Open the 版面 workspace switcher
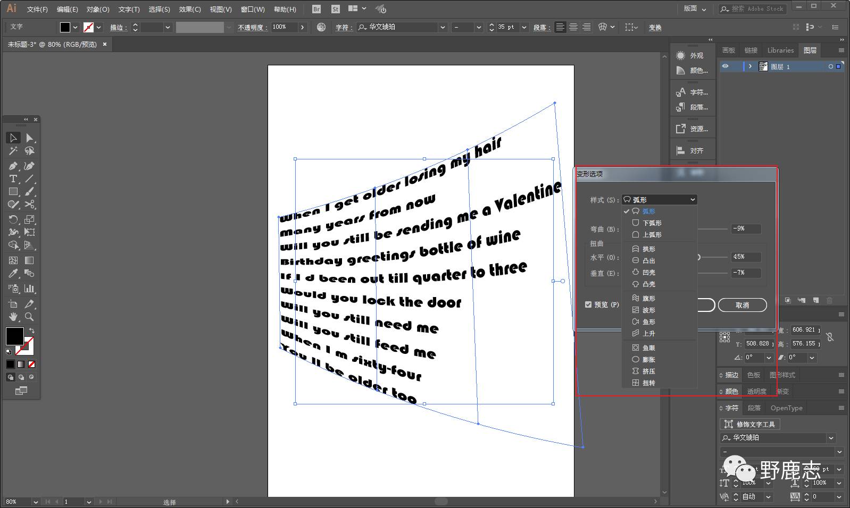The height and width of the screenshot is (508, 850). click(695, 9)
